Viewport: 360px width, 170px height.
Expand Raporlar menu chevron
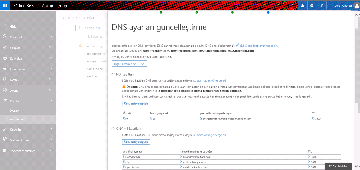[x=51, y=129]
